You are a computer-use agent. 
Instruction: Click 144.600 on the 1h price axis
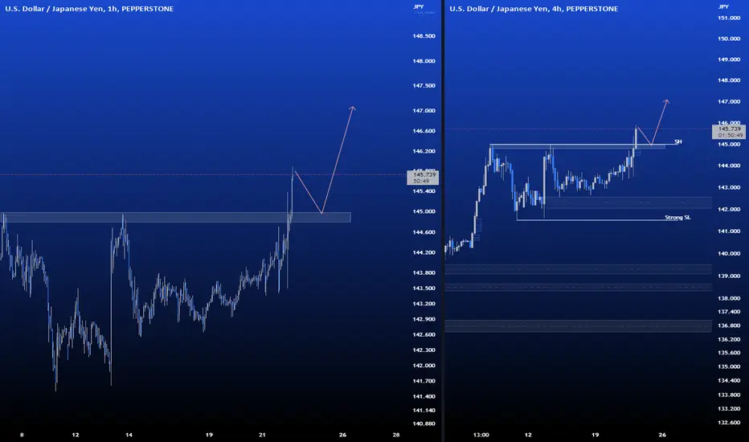[x=424, y=232]
